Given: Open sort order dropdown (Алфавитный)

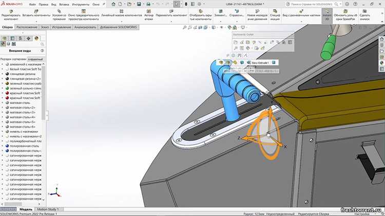Looking at the screenshot, I should tap(36, 59).
